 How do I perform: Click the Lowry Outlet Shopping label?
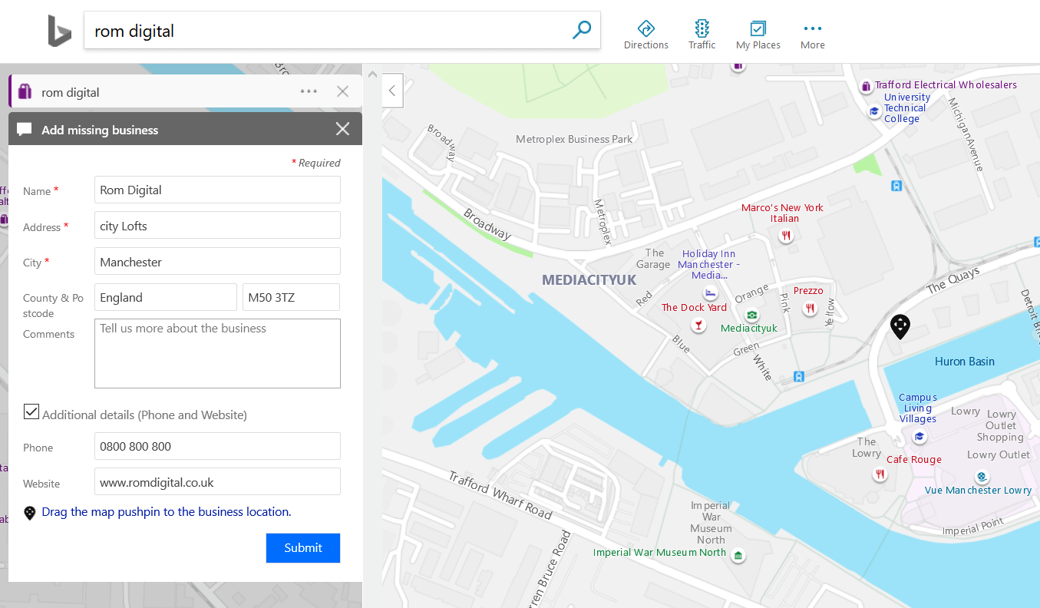[1000, 425]
